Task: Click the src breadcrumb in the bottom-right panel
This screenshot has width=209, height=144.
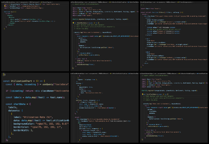Action: (155, 74)
